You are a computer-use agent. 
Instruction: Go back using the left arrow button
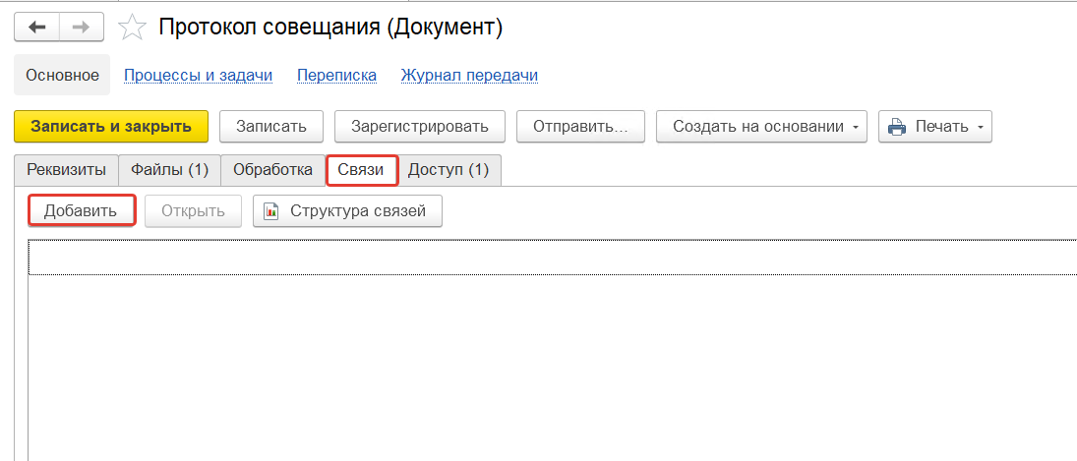pos(36,27)
